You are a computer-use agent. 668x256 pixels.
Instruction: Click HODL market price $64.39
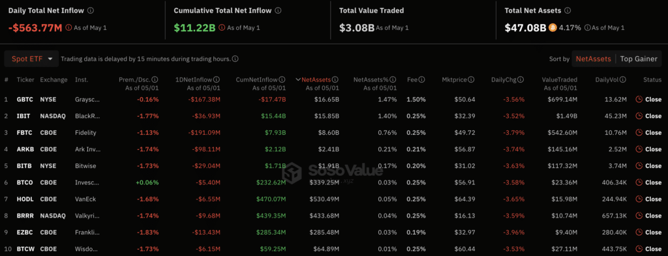click(x=464, y=199)
